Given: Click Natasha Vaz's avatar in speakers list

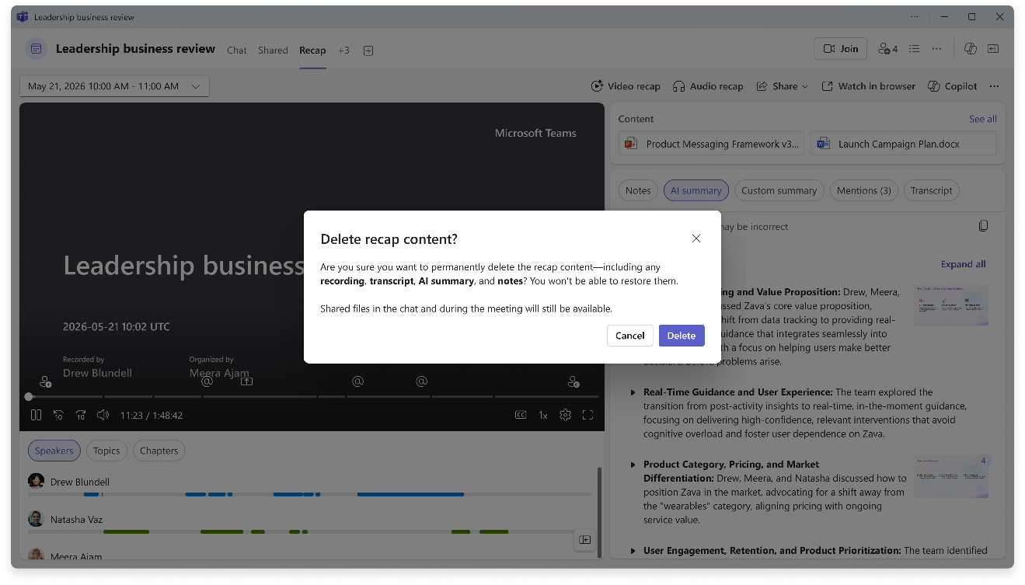Looking at the screenshot, I should tap(36, 519).
